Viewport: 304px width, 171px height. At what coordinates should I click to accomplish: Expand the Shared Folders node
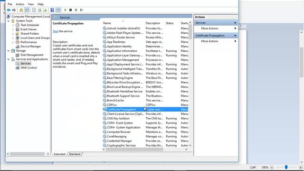(13, 34)
